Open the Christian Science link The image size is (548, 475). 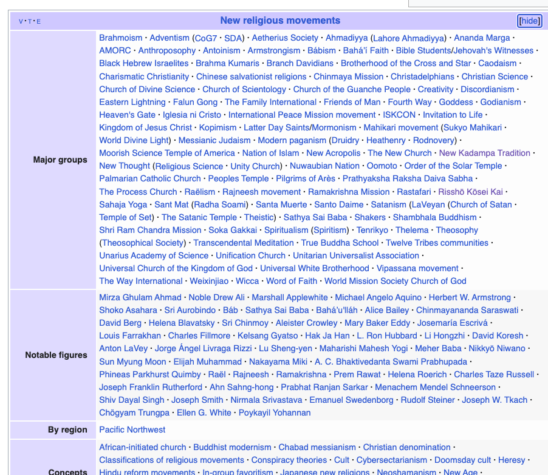coord(495,76)
